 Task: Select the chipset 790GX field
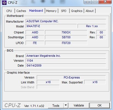[x=66, y=32]
